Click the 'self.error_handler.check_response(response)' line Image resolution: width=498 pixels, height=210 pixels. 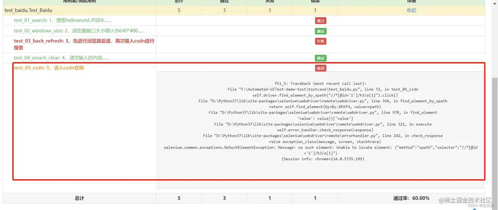325,130
